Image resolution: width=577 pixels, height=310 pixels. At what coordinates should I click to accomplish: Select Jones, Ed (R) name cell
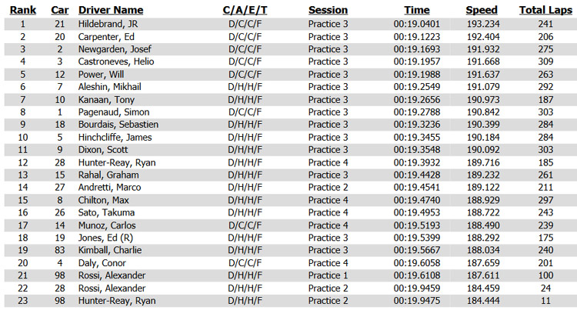pos(105,238)
